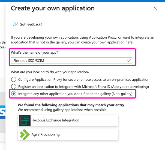Click the Flexopus Exchange Integration logo icon
The height and width of the screenshot is (150, 165).
click(25, 120)
